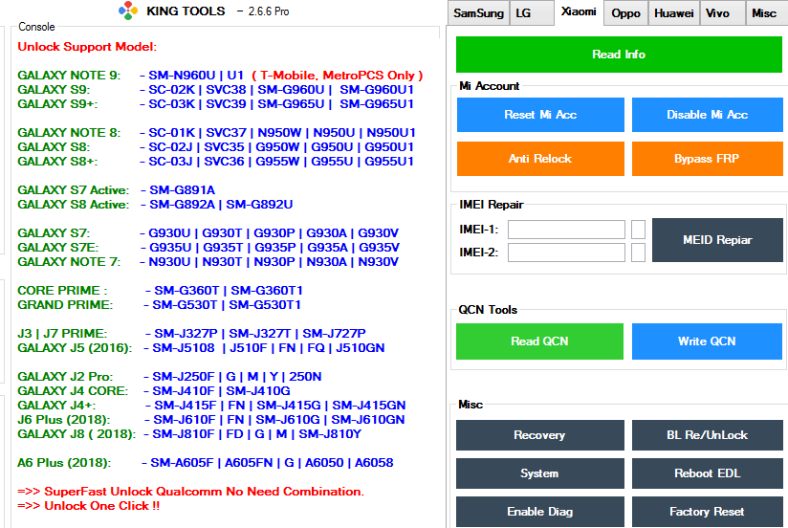Tick the checkbox beside IMEI-1 field
This screenshot has height=528, width=788.
point(638,230)
